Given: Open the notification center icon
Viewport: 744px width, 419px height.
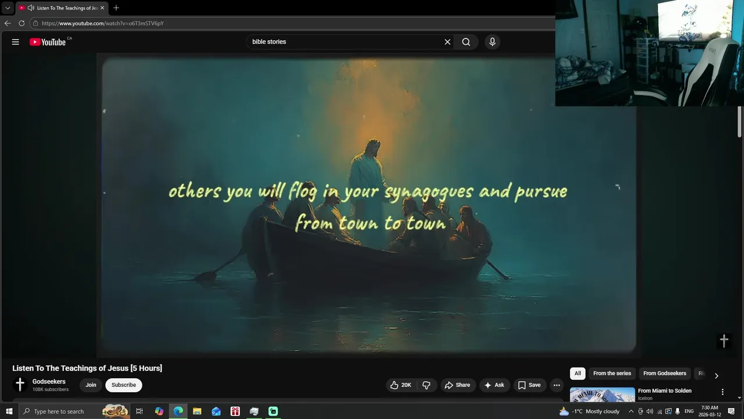Looking at the screenshot, I should point(732,411).
